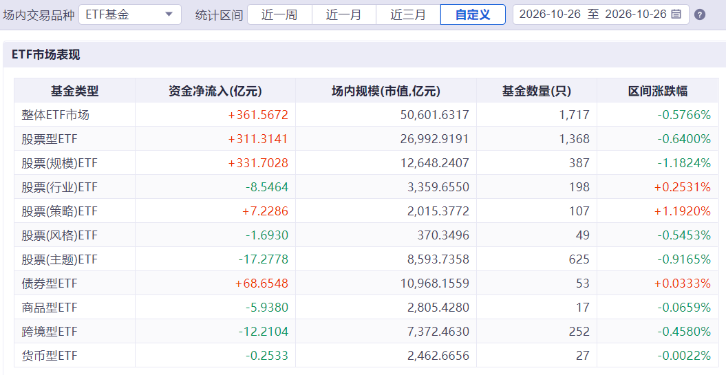Click market size value 10,968.1559

click(x=435, y=283)
